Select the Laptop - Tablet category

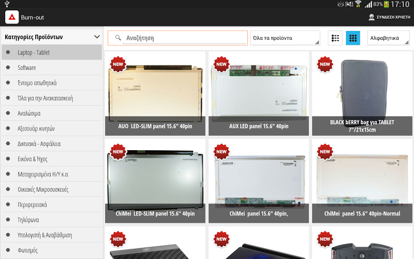click(52, 52)
